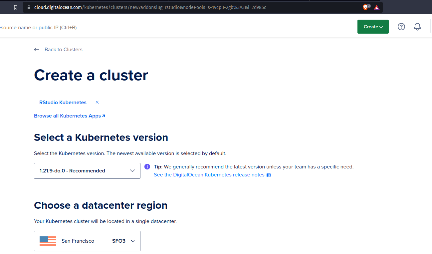Click the Tip recommendation text
This screenshot has height=254, width=432.
(254, 167)
